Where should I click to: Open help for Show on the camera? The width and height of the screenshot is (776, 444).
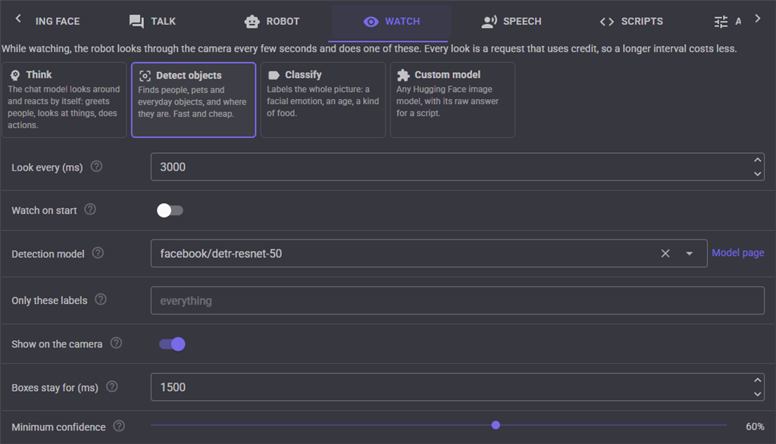click(x=116, y=343)
